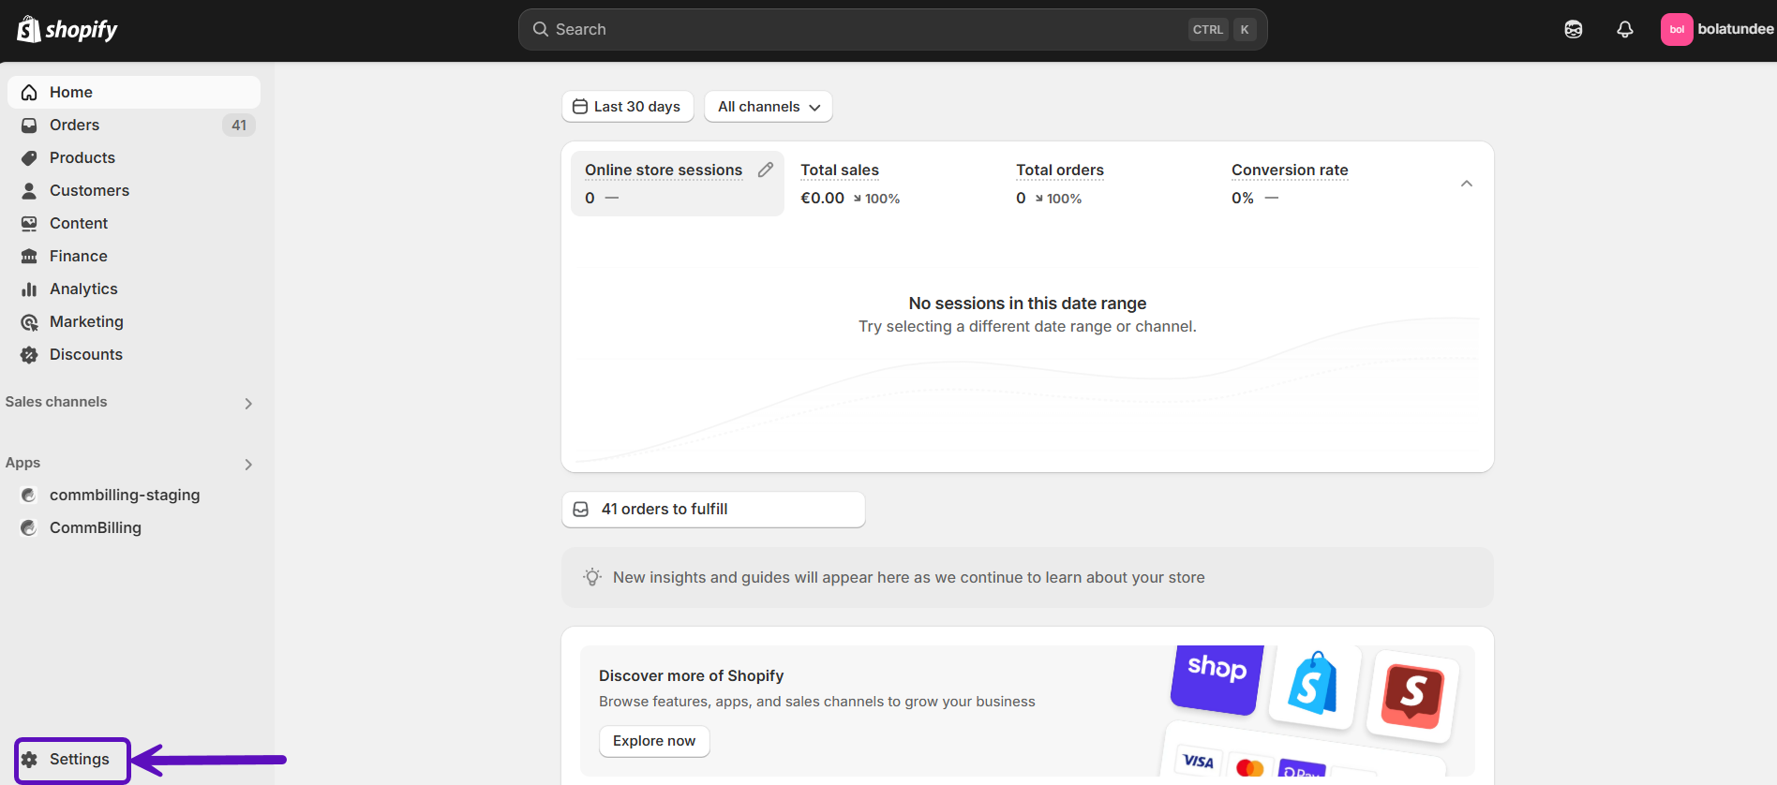Go to Orders in the sidebar
The width and height of the screenshot is (1777, 785).
(x=74, y=126)
